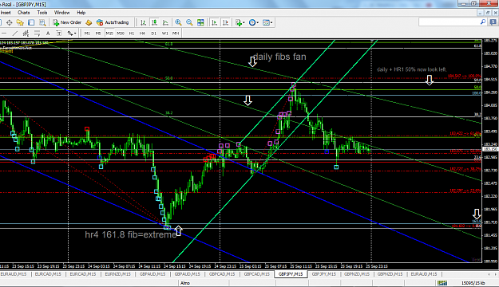Viewport: 499px width, 287px height.
Task: Open the Periods clock dropdown
Action: click(x=254, y=22)
